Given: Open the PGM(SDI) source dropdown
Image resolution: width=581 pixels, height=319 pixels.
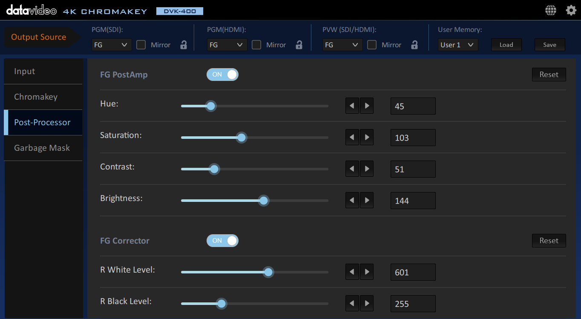Looking at the screenshot, I should point(112,45).
